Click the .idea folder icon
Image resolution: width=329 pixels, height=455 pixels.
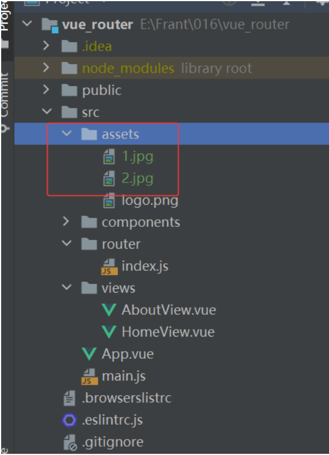tap(69, 46)
